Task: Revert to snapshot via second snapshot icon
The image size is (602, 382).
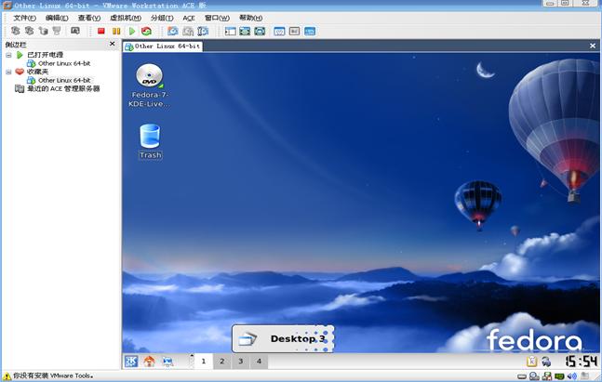Action: coord(188,31)
